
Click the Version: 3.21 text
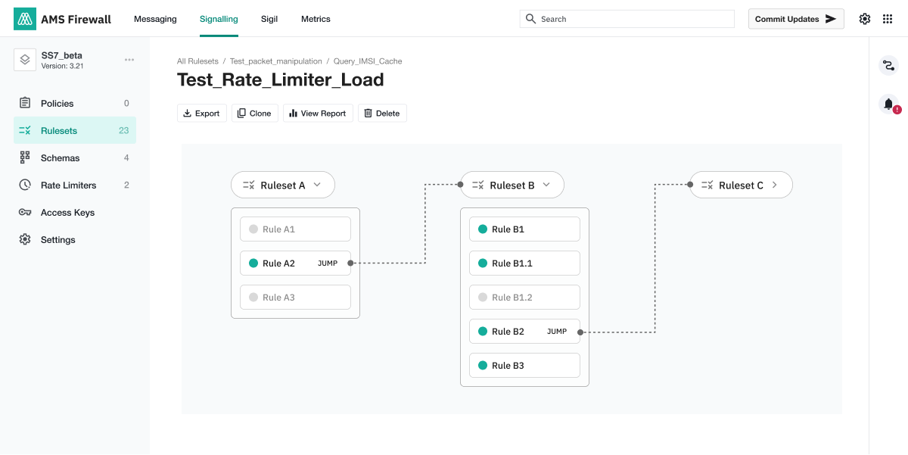pyautogui.click(x=62, y=66)
